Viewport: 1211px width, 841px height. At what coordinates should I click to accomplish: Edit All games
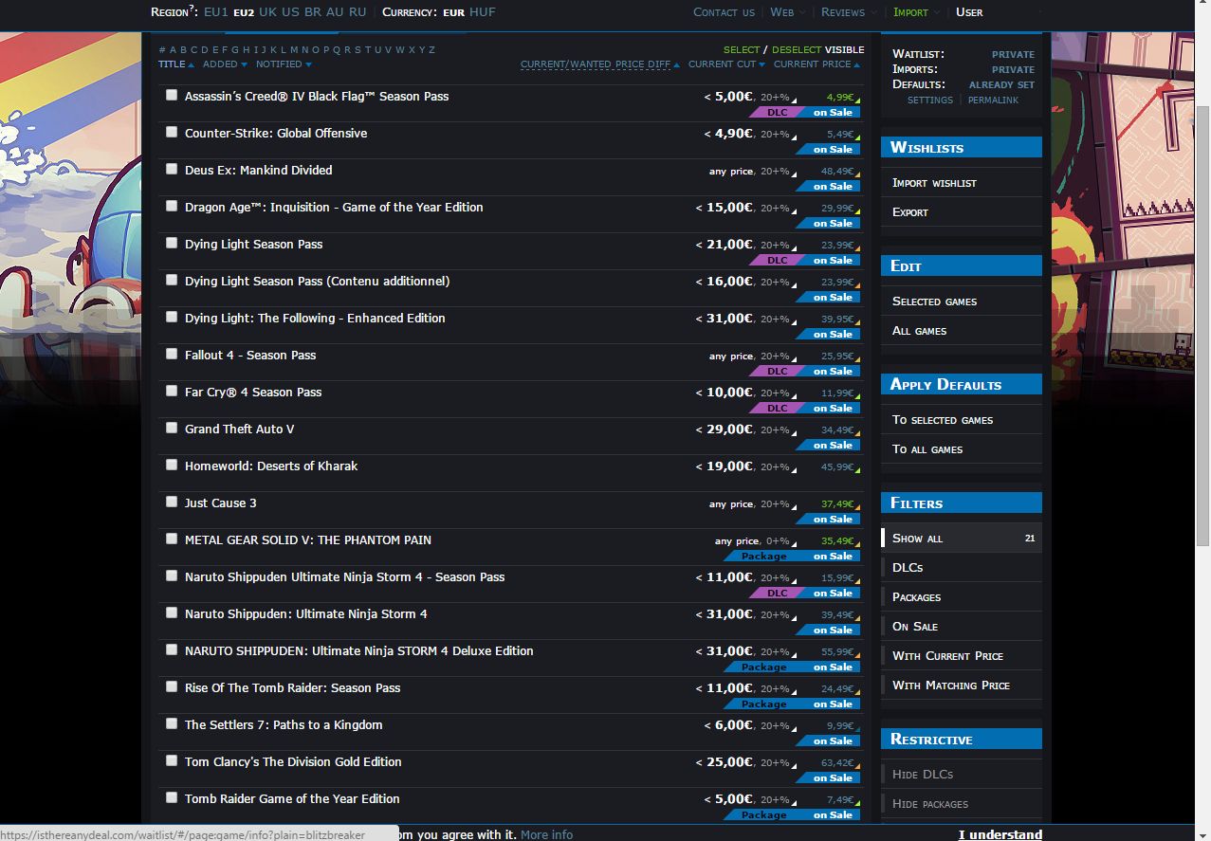[x=919, y=331]
